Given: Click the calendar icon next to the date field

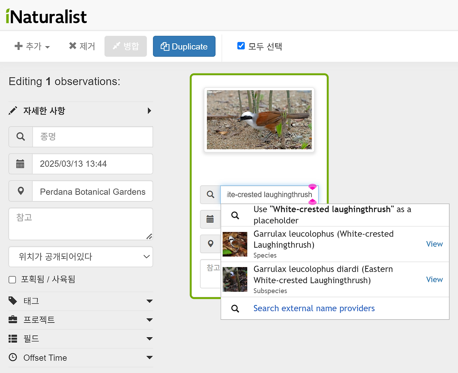Looking at the screenshot, I should click(20, 164).
